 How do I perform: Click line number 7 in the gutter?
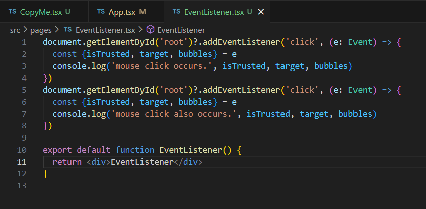(24, 114)
